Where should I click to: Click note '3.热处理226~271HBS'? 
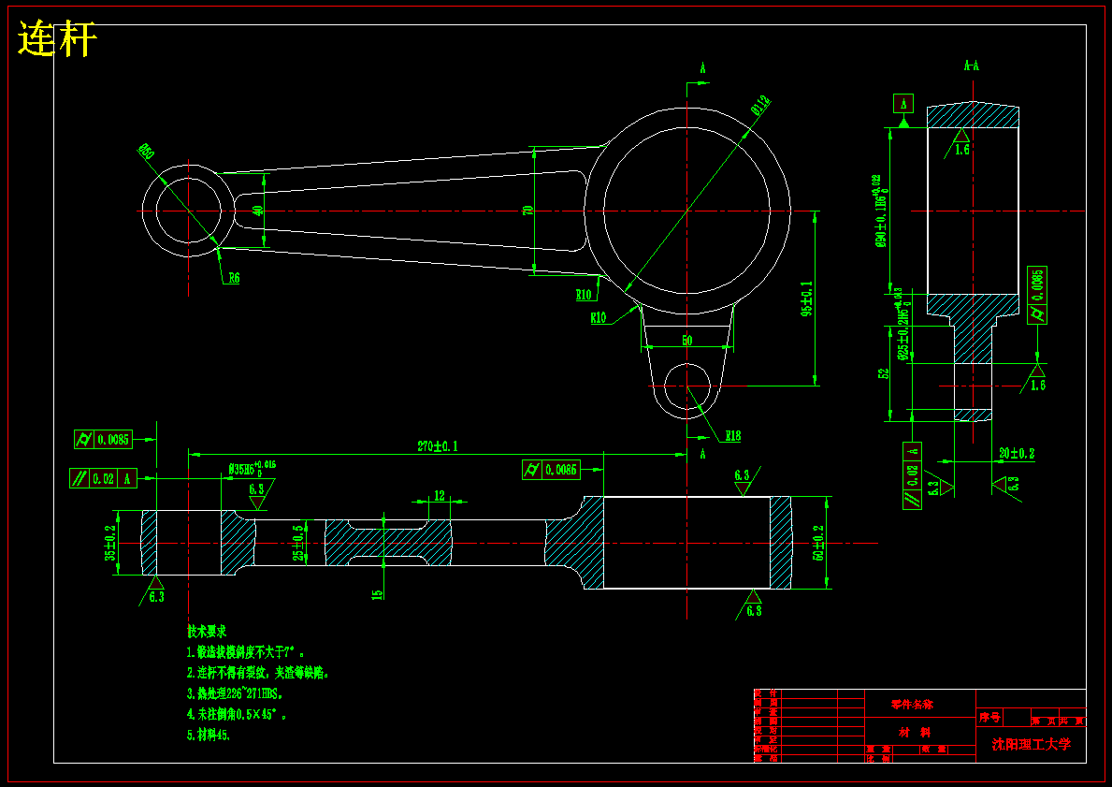[235, 693]
